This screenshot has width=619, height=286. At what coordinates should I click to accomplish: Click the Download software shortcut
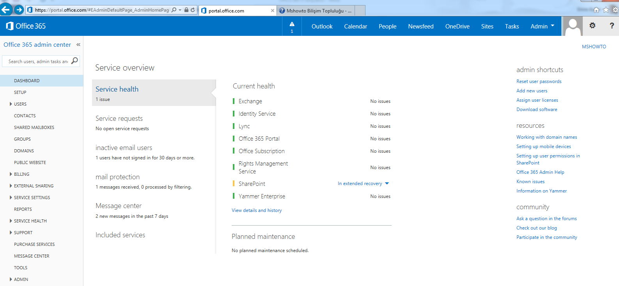pos(537,109)
